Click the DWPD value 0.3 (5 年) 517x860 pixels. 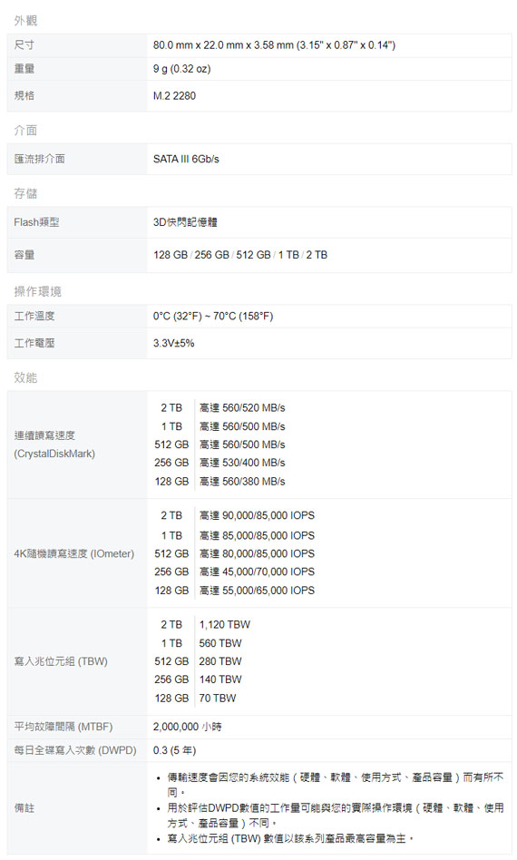coord(174,750)
